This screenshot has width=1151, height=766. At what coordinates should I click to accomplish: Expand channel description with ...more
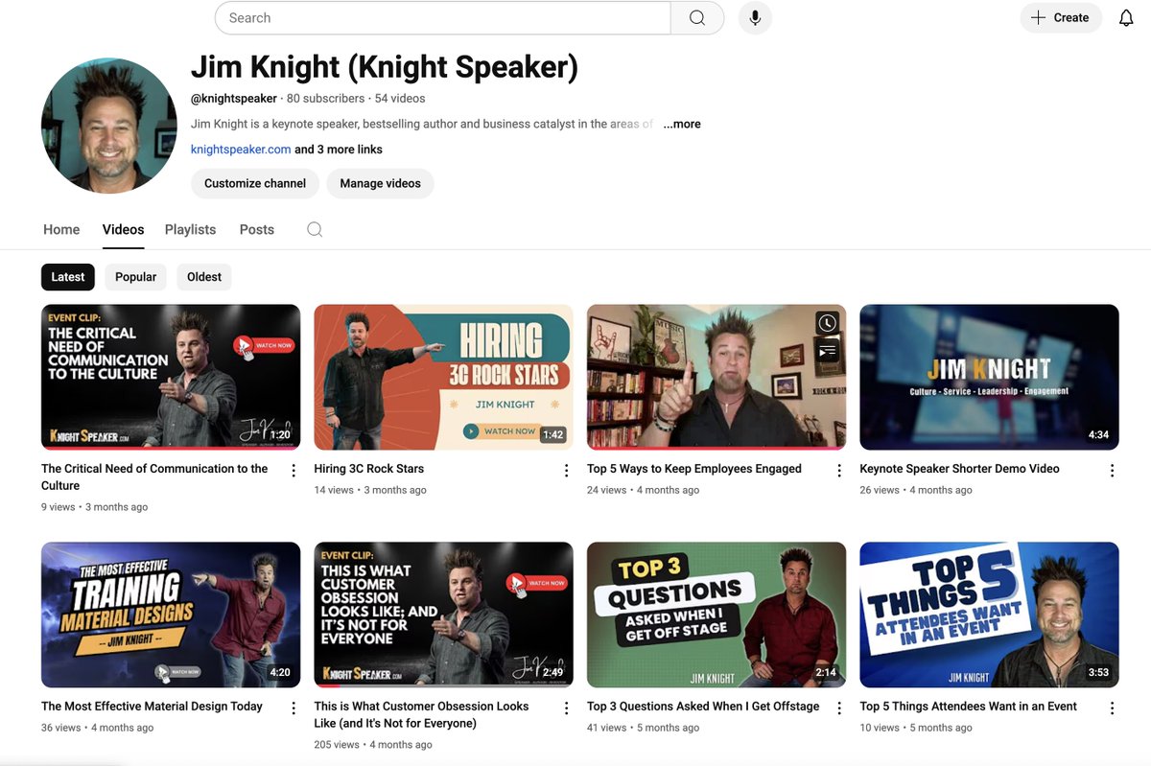point(682,124)
